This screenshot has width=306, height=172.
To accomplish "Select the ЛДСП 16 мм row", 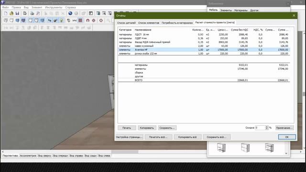I will pos(204,34).
